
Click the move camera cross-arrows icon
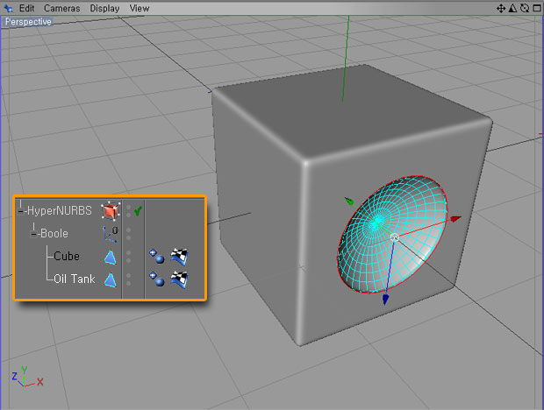pyautogui.click(x=501, y=8)
